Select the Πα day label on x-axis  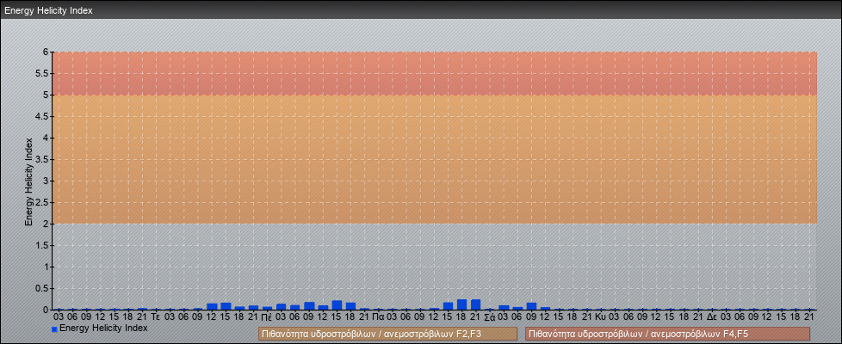(378, 317)
